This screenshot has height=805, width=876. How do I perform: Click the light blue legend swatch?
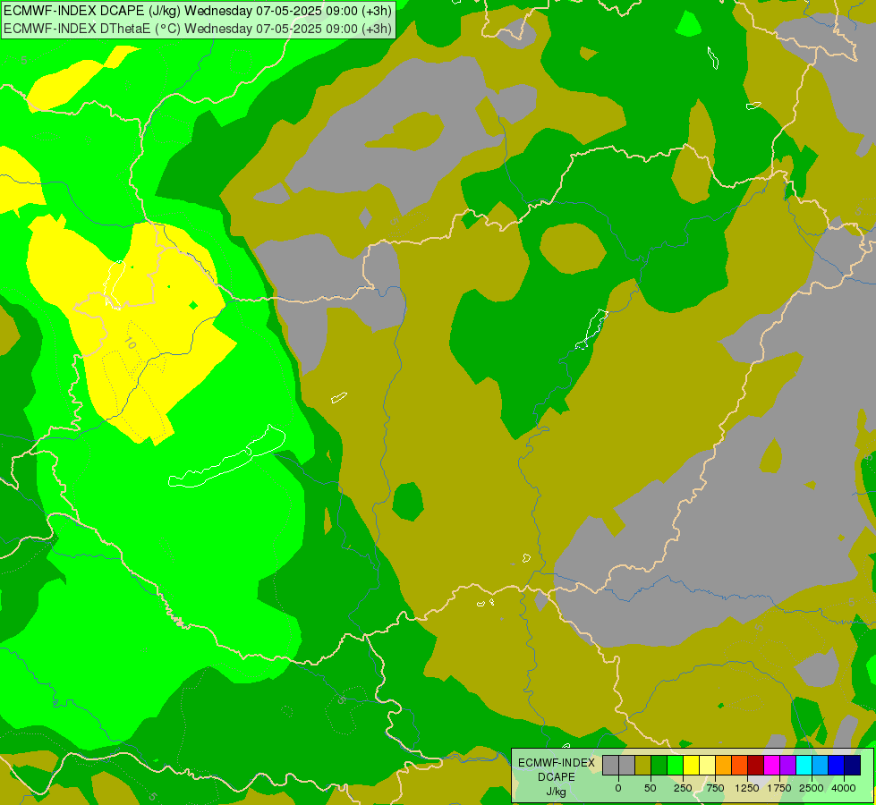point(821,766)
